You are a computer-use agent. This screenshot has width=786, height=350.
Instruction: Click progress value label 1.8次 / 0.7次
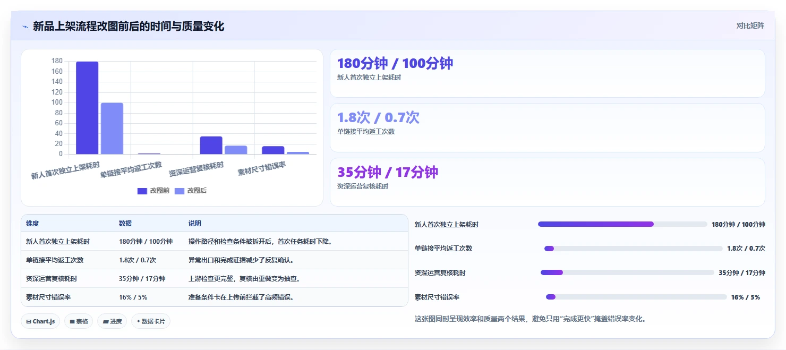pyautogui.click(x=746, y=249)
